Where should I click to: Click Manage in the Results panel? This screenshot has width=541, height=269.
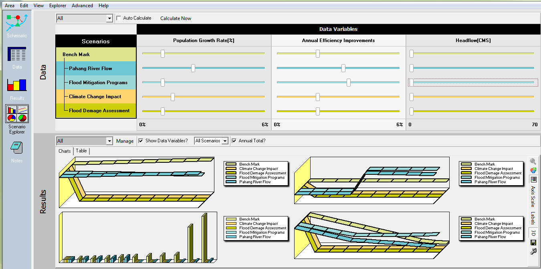coord(125,141)
